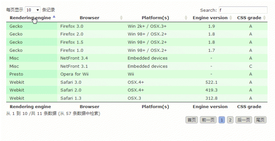The image size is (275, 141).
Task: Open the records-per-page dropdown showing 10
Action: [33, 10]
